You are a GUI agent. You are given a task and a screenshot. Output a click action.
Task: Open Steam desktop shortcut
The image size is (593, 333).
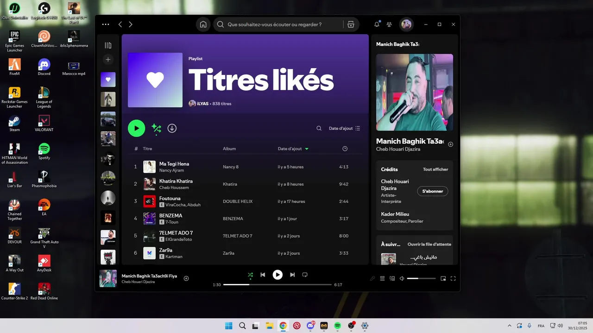coord(14,123)
